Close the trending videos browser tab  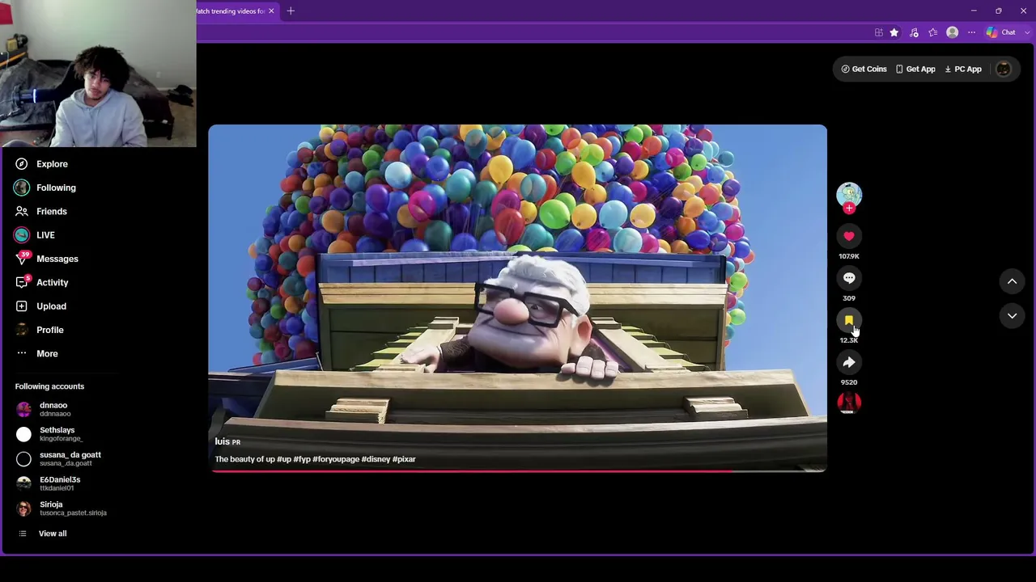[271, 11]
